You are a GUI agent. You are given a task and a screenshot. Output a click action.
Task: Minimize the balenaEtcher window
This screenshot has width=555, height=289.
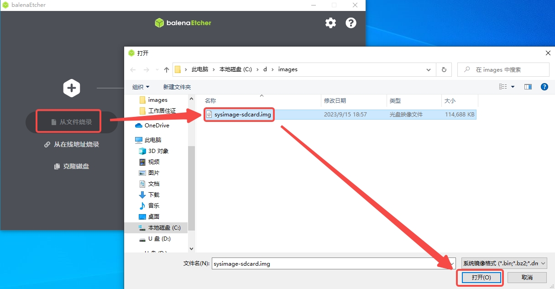(x=313, y=5)
